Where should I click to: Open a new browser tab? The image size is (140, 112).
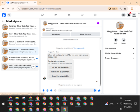40,3
